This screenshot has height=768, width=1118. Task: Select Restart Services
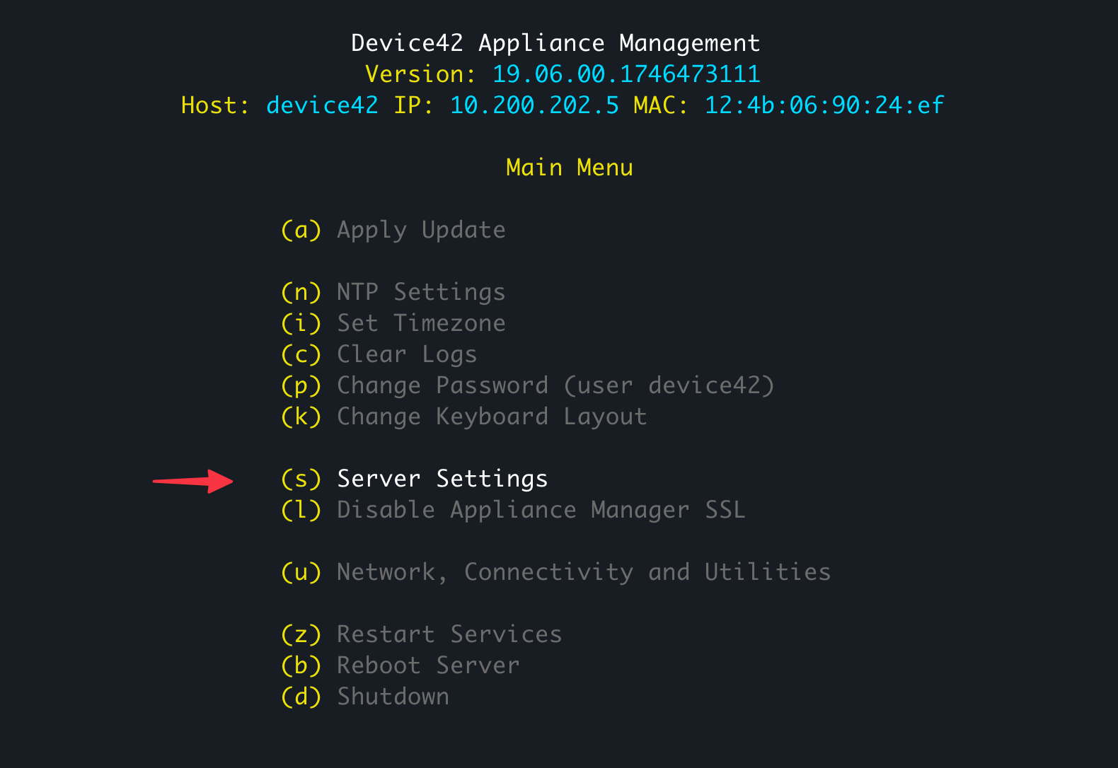click(x=449, y=634)
